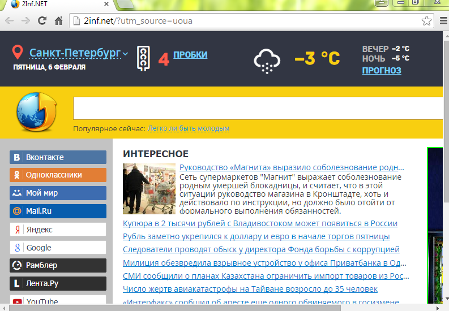This screenshot has width=449, height=311.
Task: Open the Яндекс sidebar button
Action: point(58,229)
